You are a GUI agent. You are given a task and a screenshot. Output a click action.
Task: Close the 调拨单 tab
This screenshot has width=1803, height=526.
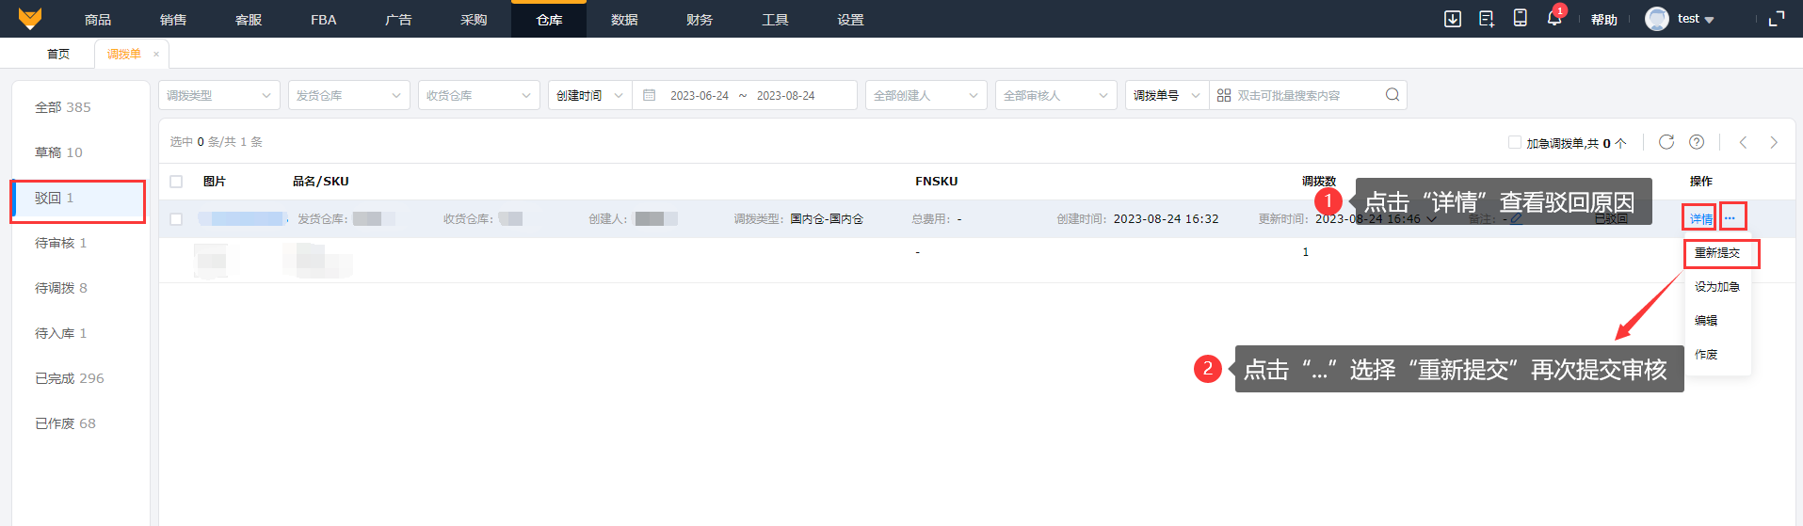tap(156, 54)
